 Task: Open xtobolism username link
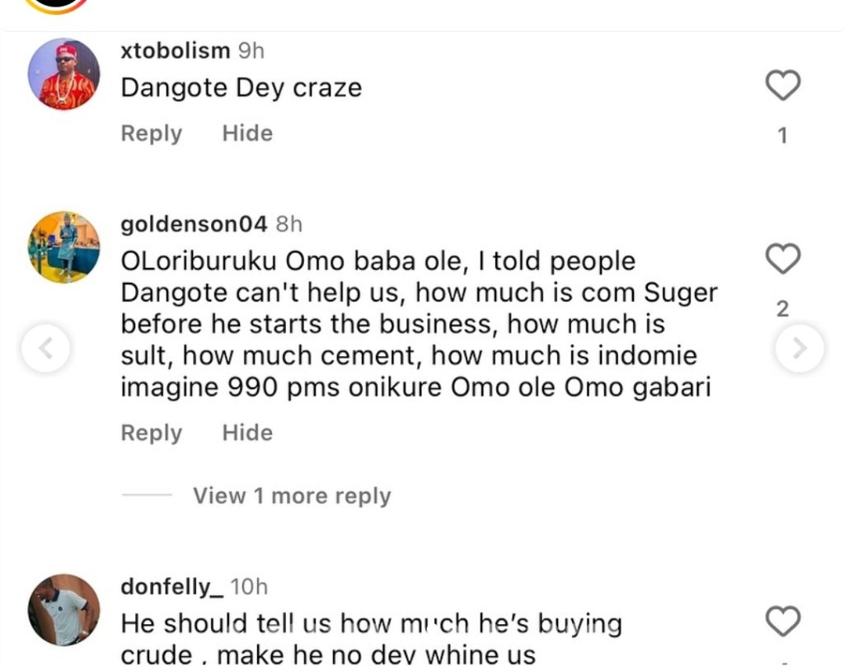[x=175, y=51]
